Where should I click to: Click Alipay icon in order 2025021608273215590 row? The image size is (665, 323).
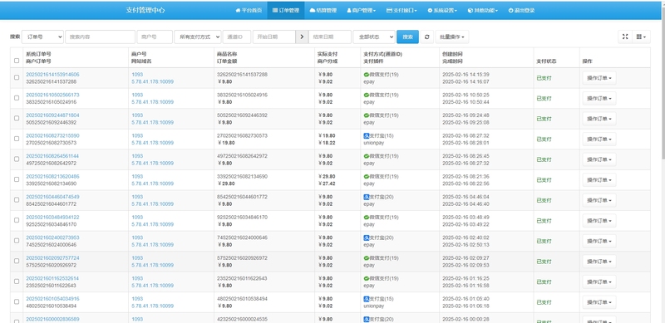[x=367, y=135]
